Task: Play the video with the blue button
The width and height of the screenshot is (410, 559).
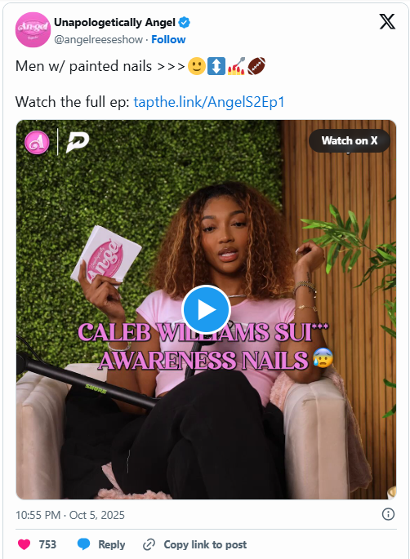Action: [x=206, y=309]
